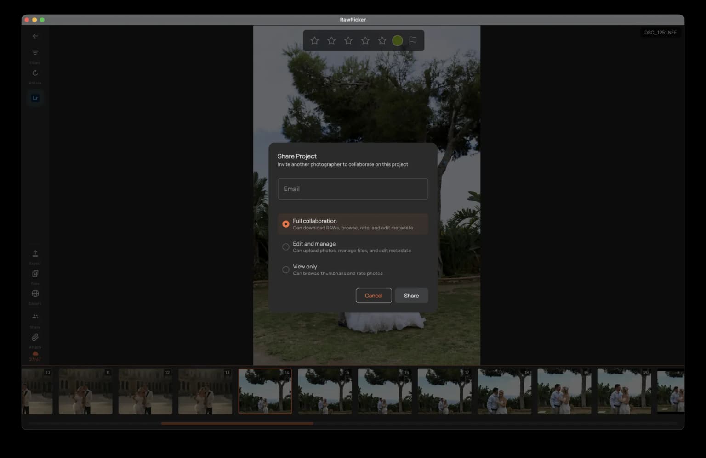
Task: Select the Full collaboration radio option
Action: pyautogui.click(x=286, y=224)
